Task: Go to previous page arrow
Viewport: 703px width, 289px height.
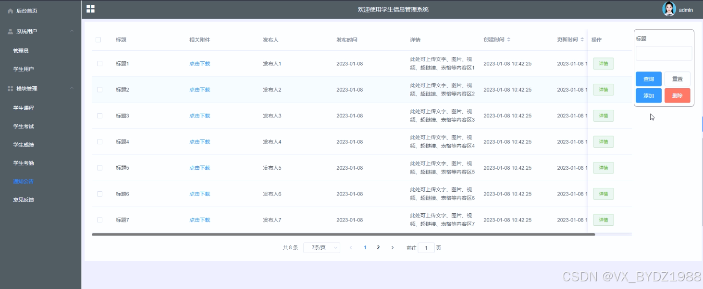Action: pyautogui.click(x=351, y=248)
